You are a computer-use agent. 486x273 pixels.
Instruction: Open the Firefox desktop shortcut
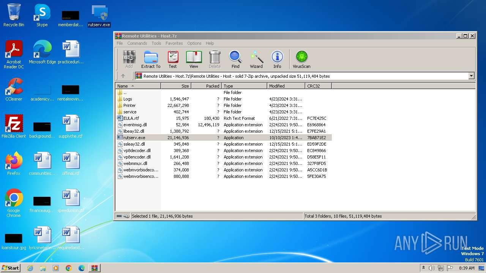(14, 164)
